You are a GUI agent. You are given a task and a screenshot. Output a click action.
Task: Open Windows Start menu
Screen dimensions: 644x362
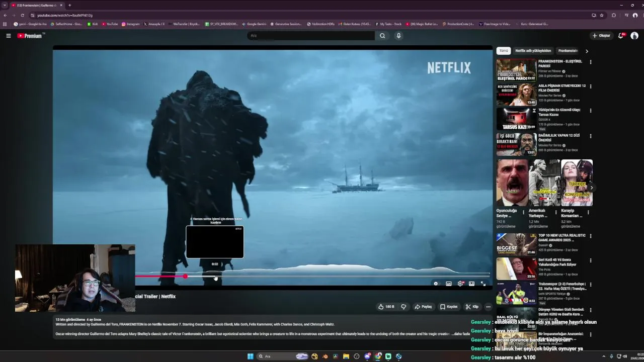coord(250,356)
